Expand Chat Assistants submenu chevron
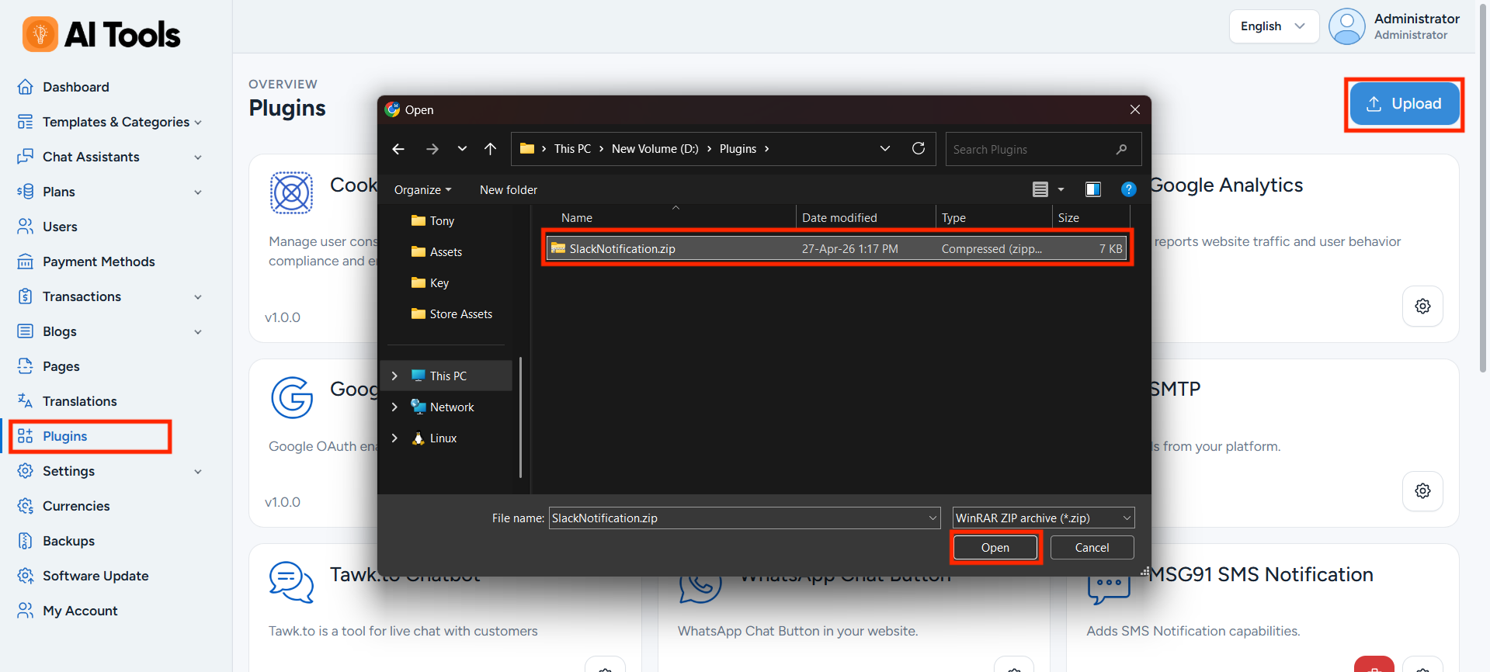 tap(198, 158)
